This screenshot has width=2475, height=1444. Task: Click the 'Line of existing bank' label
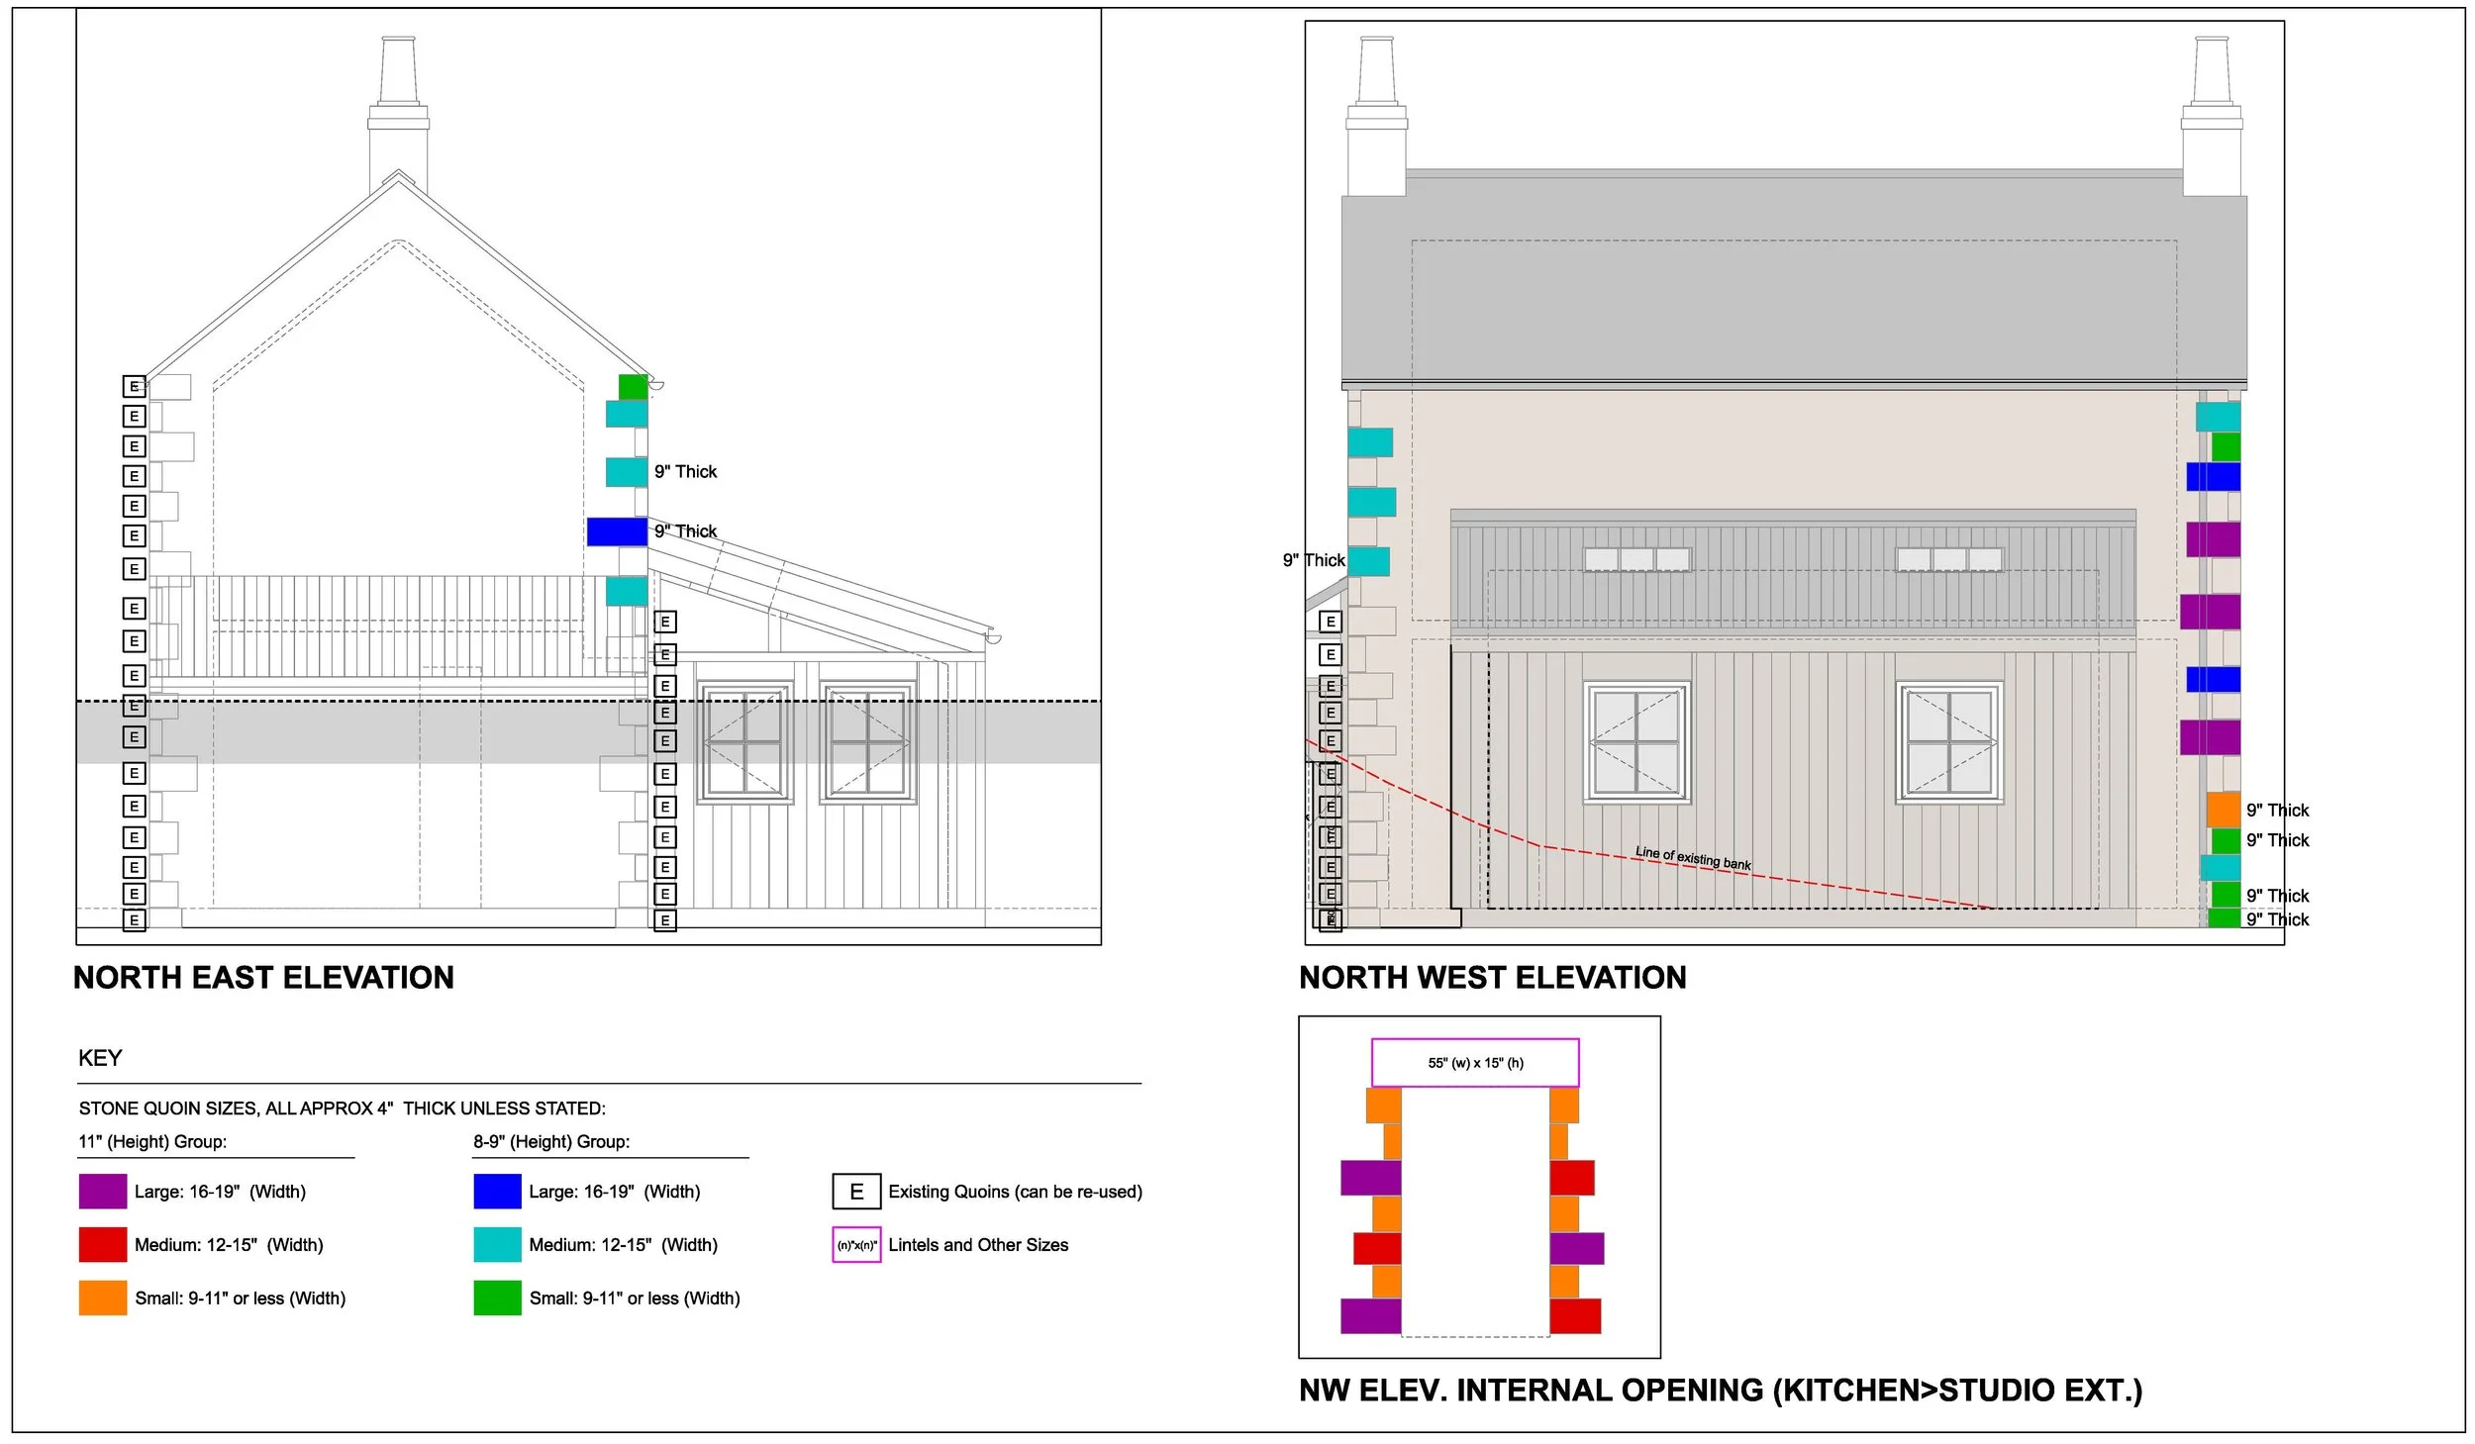tap(1692, 857)
